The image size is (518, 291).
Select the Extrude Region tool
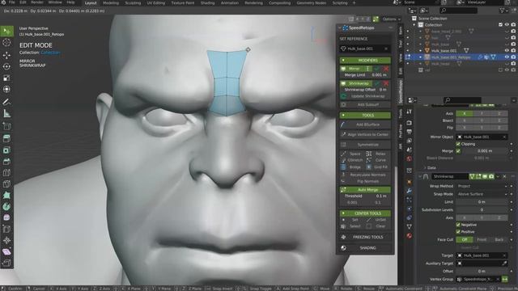pyautogui.click(x=6, y=138)
